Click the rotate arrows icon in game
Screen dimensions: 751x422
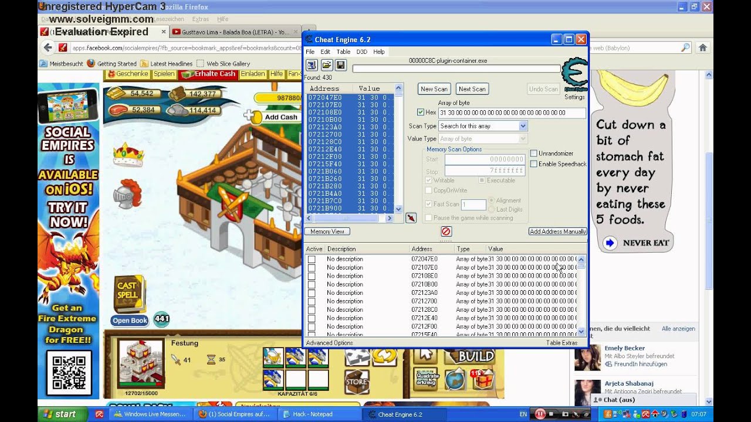coord(384,356)
